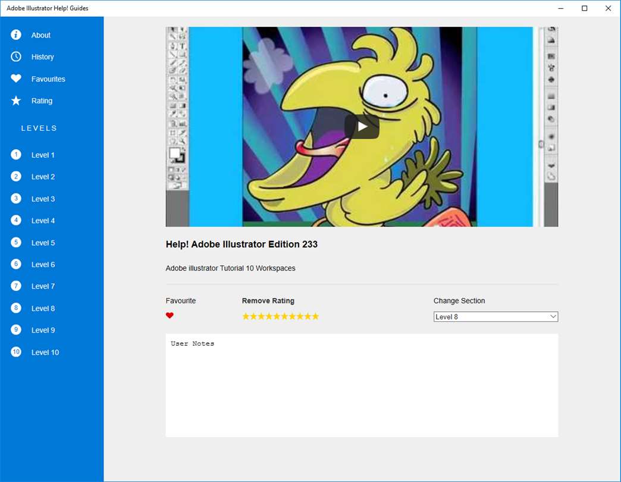Viewport: 621px width, 482px height.
Task: Open the About page
Action: [41, 35]
